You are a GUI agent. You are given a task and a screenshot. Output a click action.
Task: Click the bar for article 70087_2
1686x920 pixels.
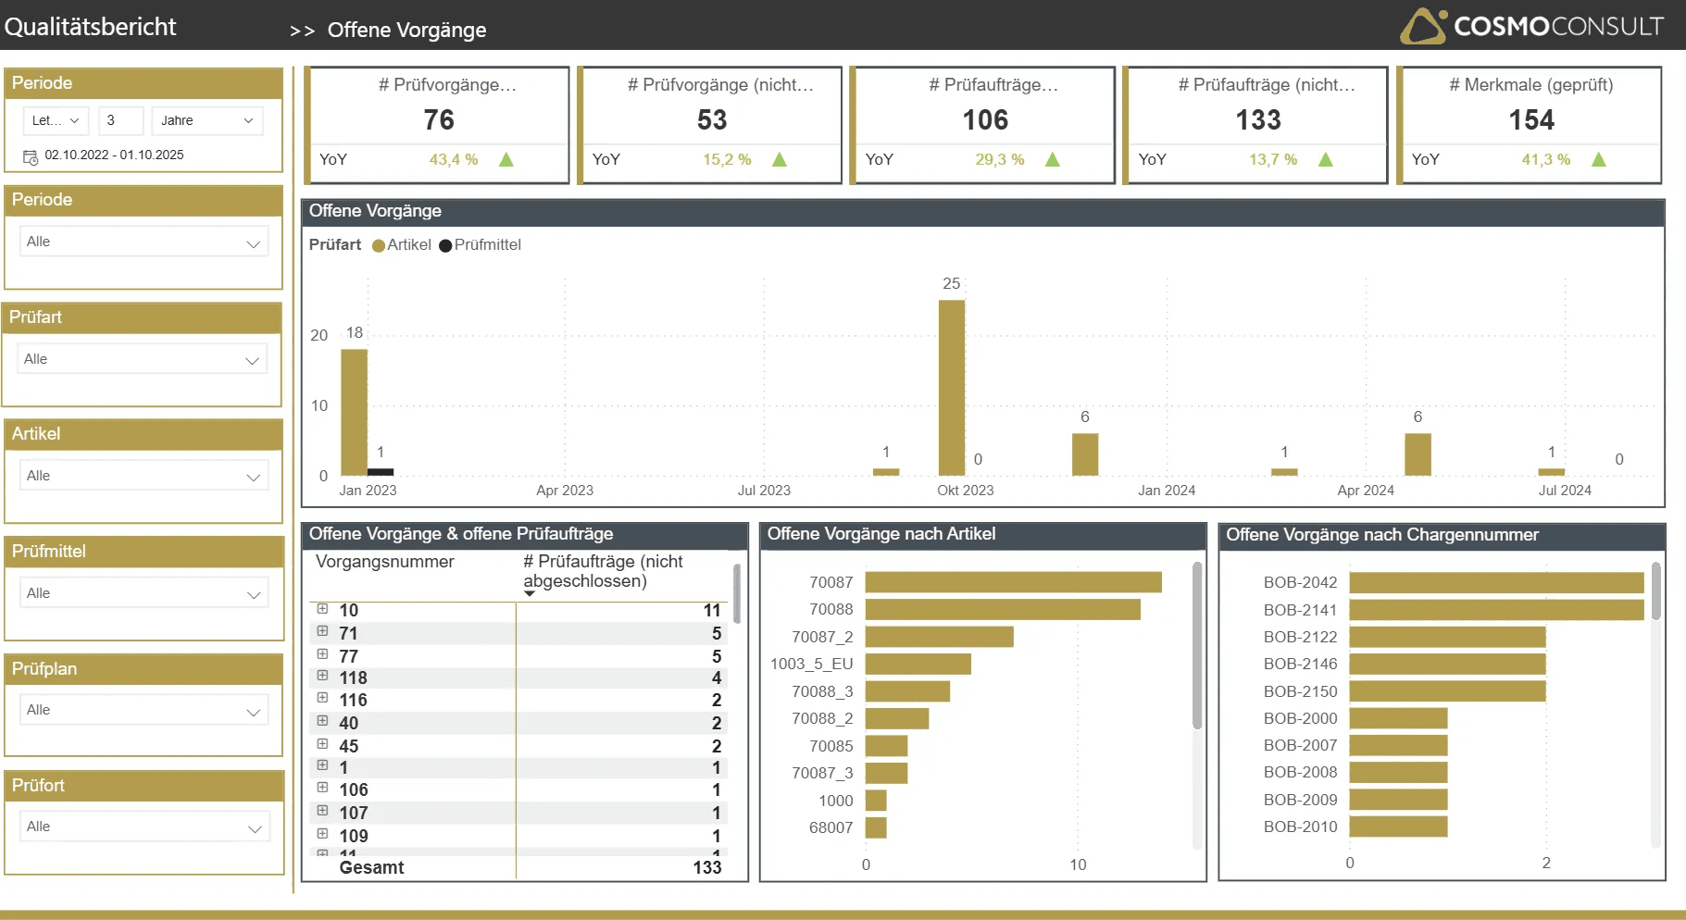click(939, 637)
